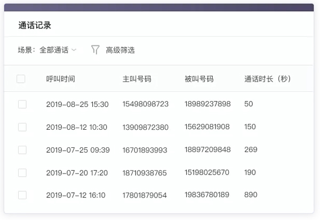Select checkbox for 2019-08-12 10:30 record
320x220 pixels.
point(22,127)
